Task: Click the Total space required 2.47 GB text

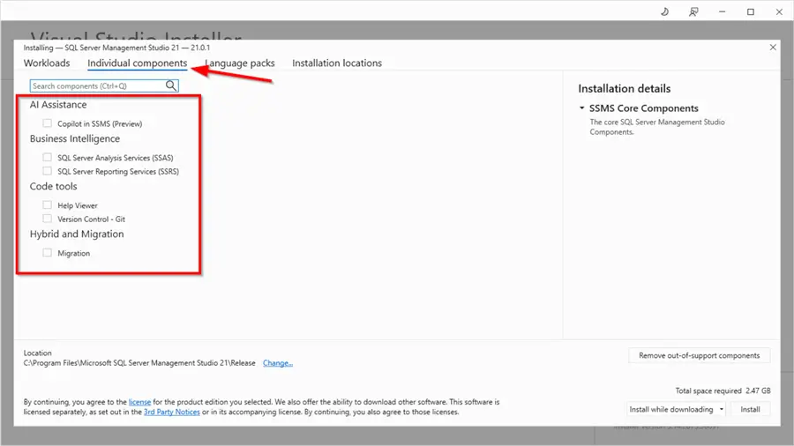Action: (723, 390)
